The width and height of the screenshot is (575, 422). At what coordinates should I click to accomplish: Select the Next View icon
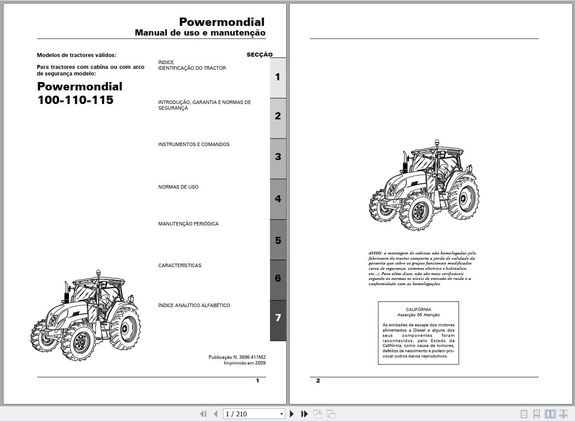point(330,413)
